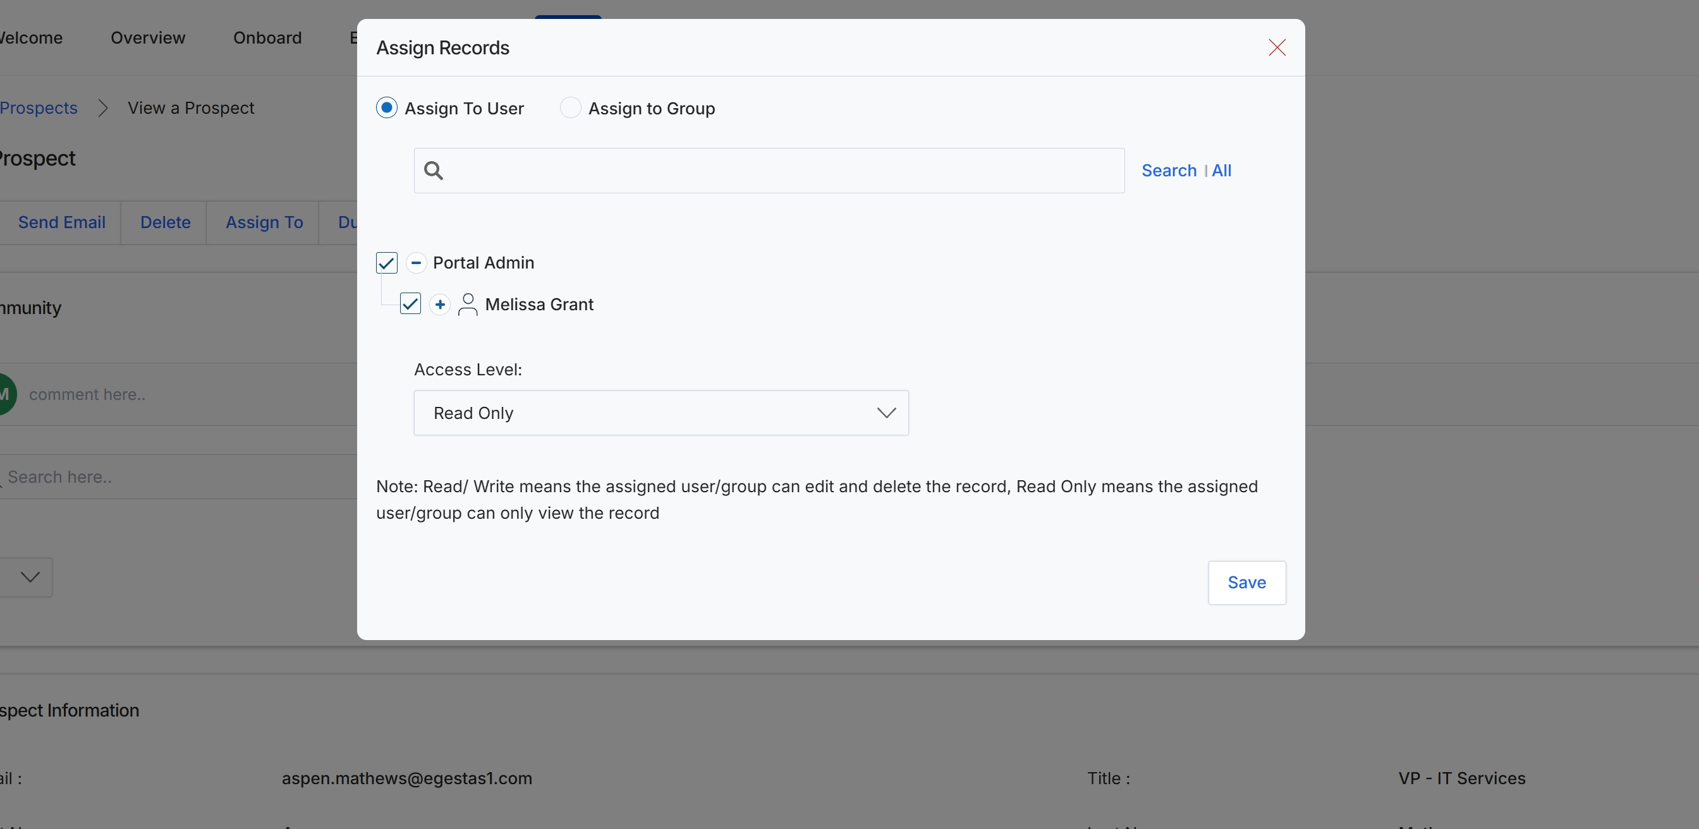Expand the Melissa Grant tree node
The height and width of the screenshot is (829, 1699).
[x=440, y=304]
